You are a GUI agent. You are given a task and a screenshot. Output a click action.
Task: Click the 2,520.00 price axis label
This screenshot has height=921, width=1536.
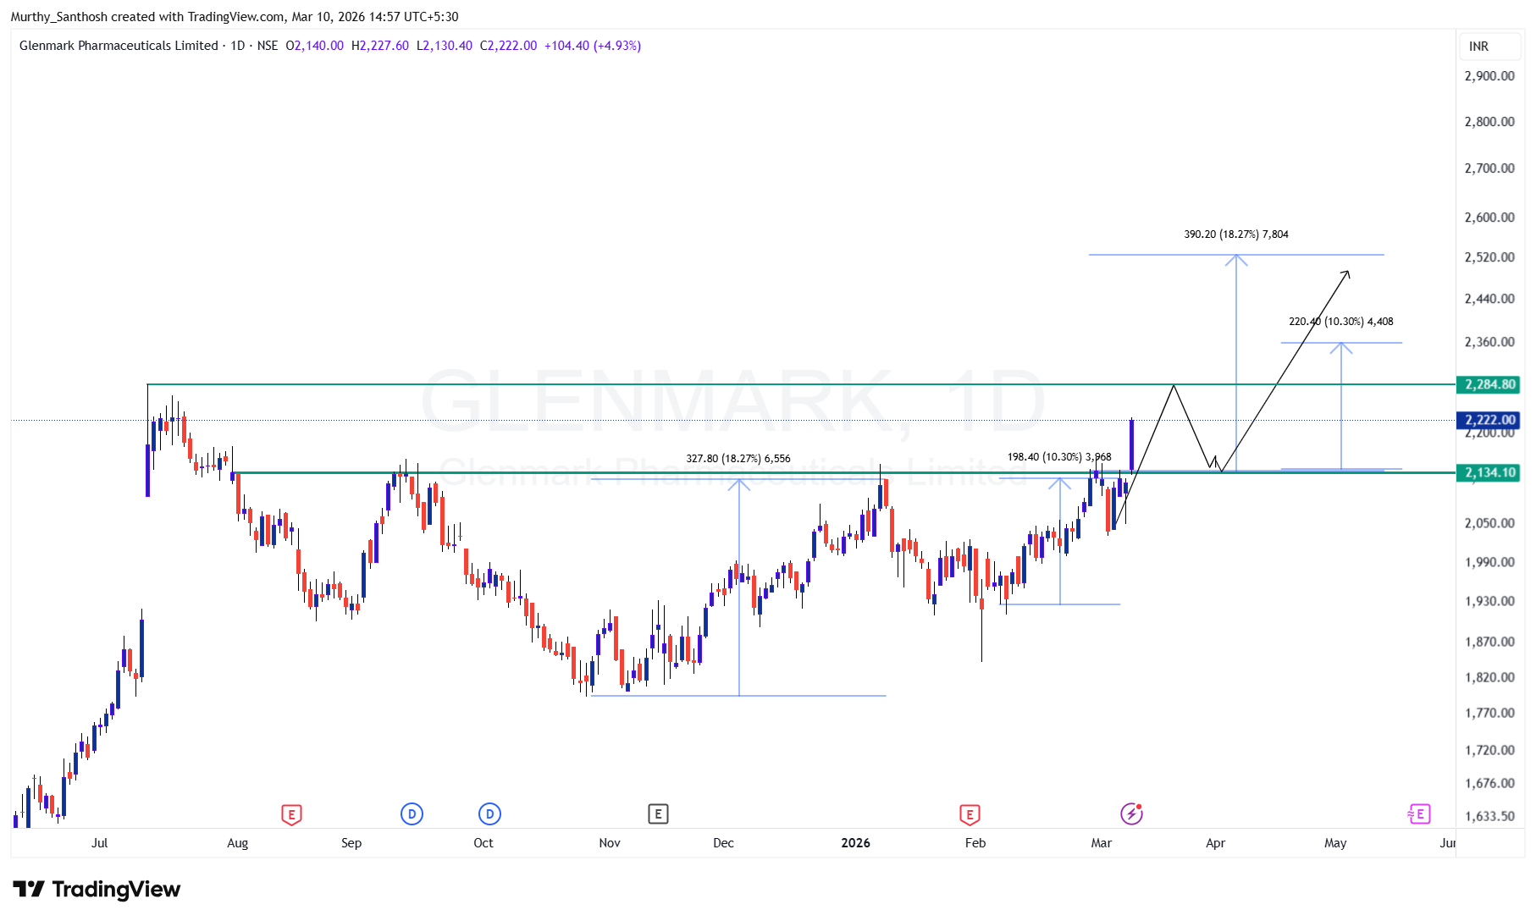(1489, 257)
